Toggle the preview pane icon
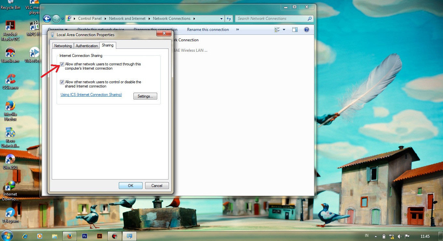Screen dimensions: 443x241 click(x=295, y=30)
